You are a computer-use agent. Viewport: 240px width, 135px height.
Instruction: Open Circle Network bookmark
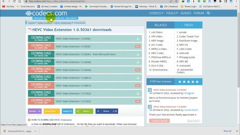point(25,6)
